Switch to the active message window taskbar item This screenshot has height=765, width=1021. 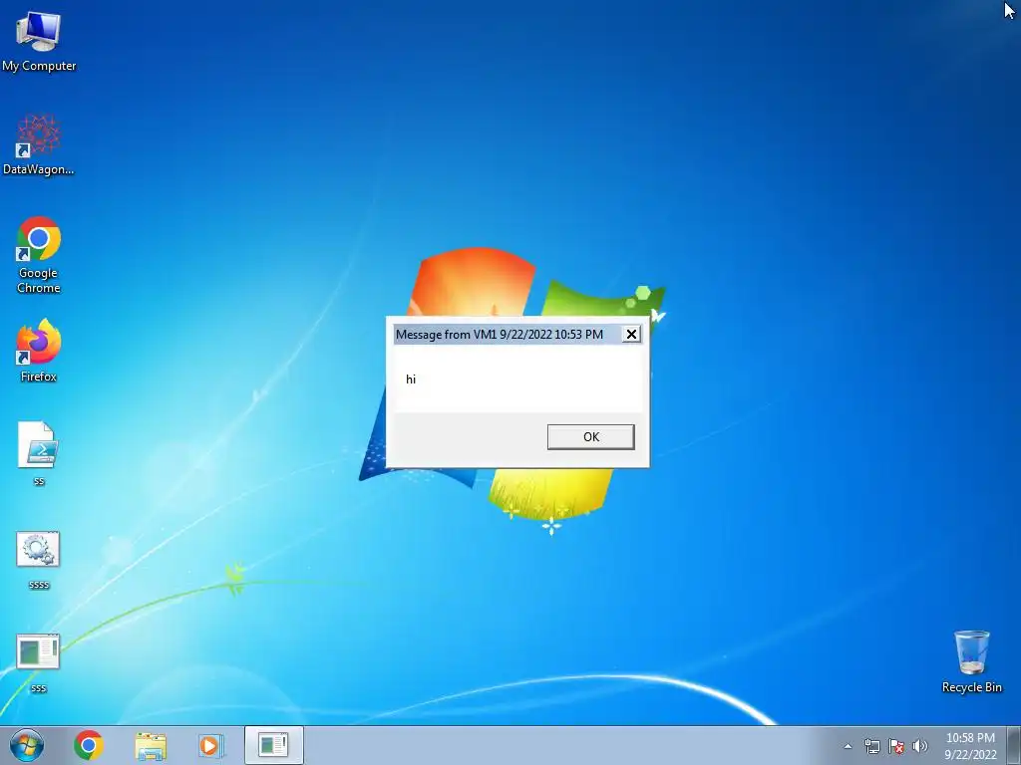click(273, 745)
